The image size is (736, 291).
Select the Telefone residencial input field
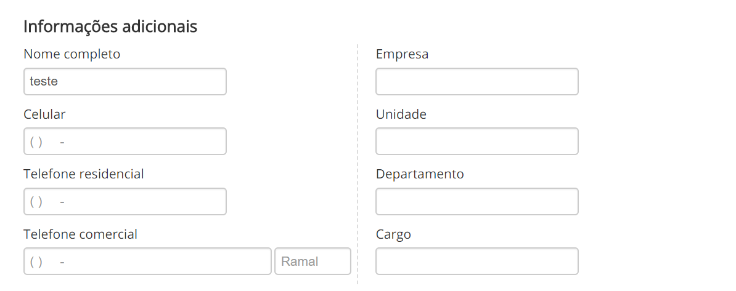coord(125,202)
